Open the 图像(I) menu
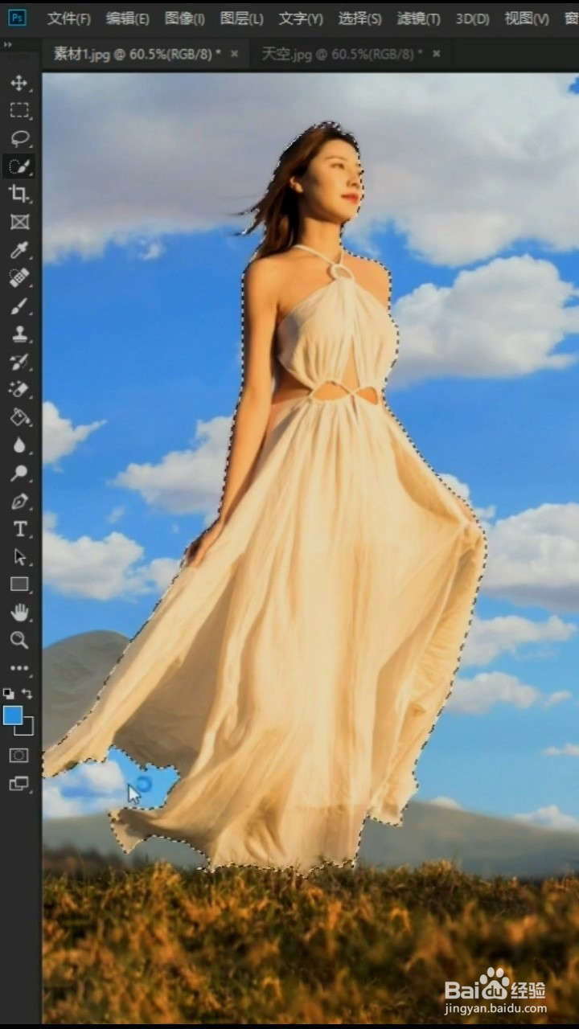 (x=185, y=18)
